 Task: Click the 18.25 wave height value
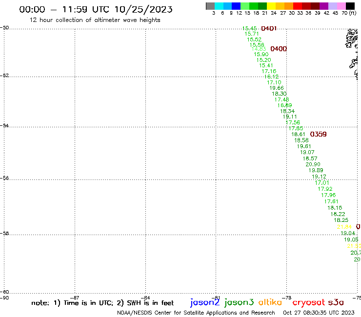341,220
